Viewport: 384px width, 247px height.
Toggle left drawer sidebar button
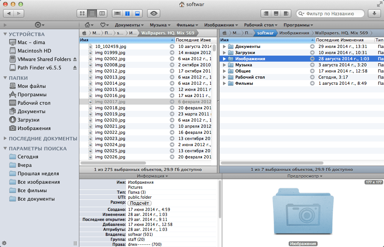(x=266, y=13)
